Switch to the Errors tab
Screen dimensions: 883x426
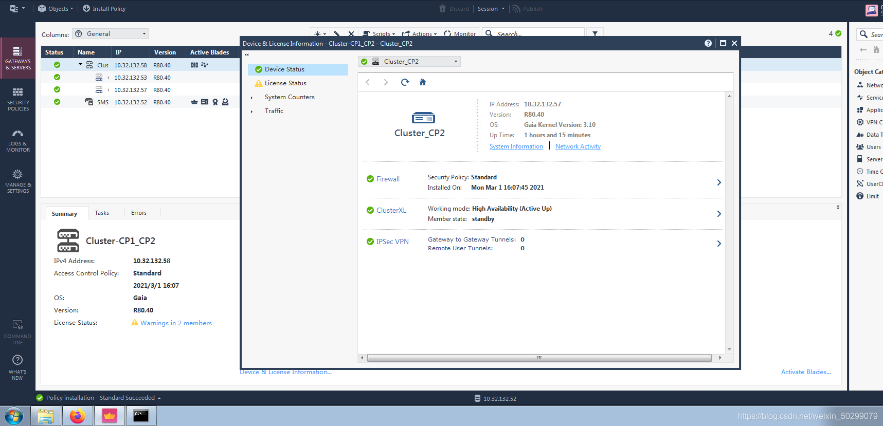(x=139, y=213)
